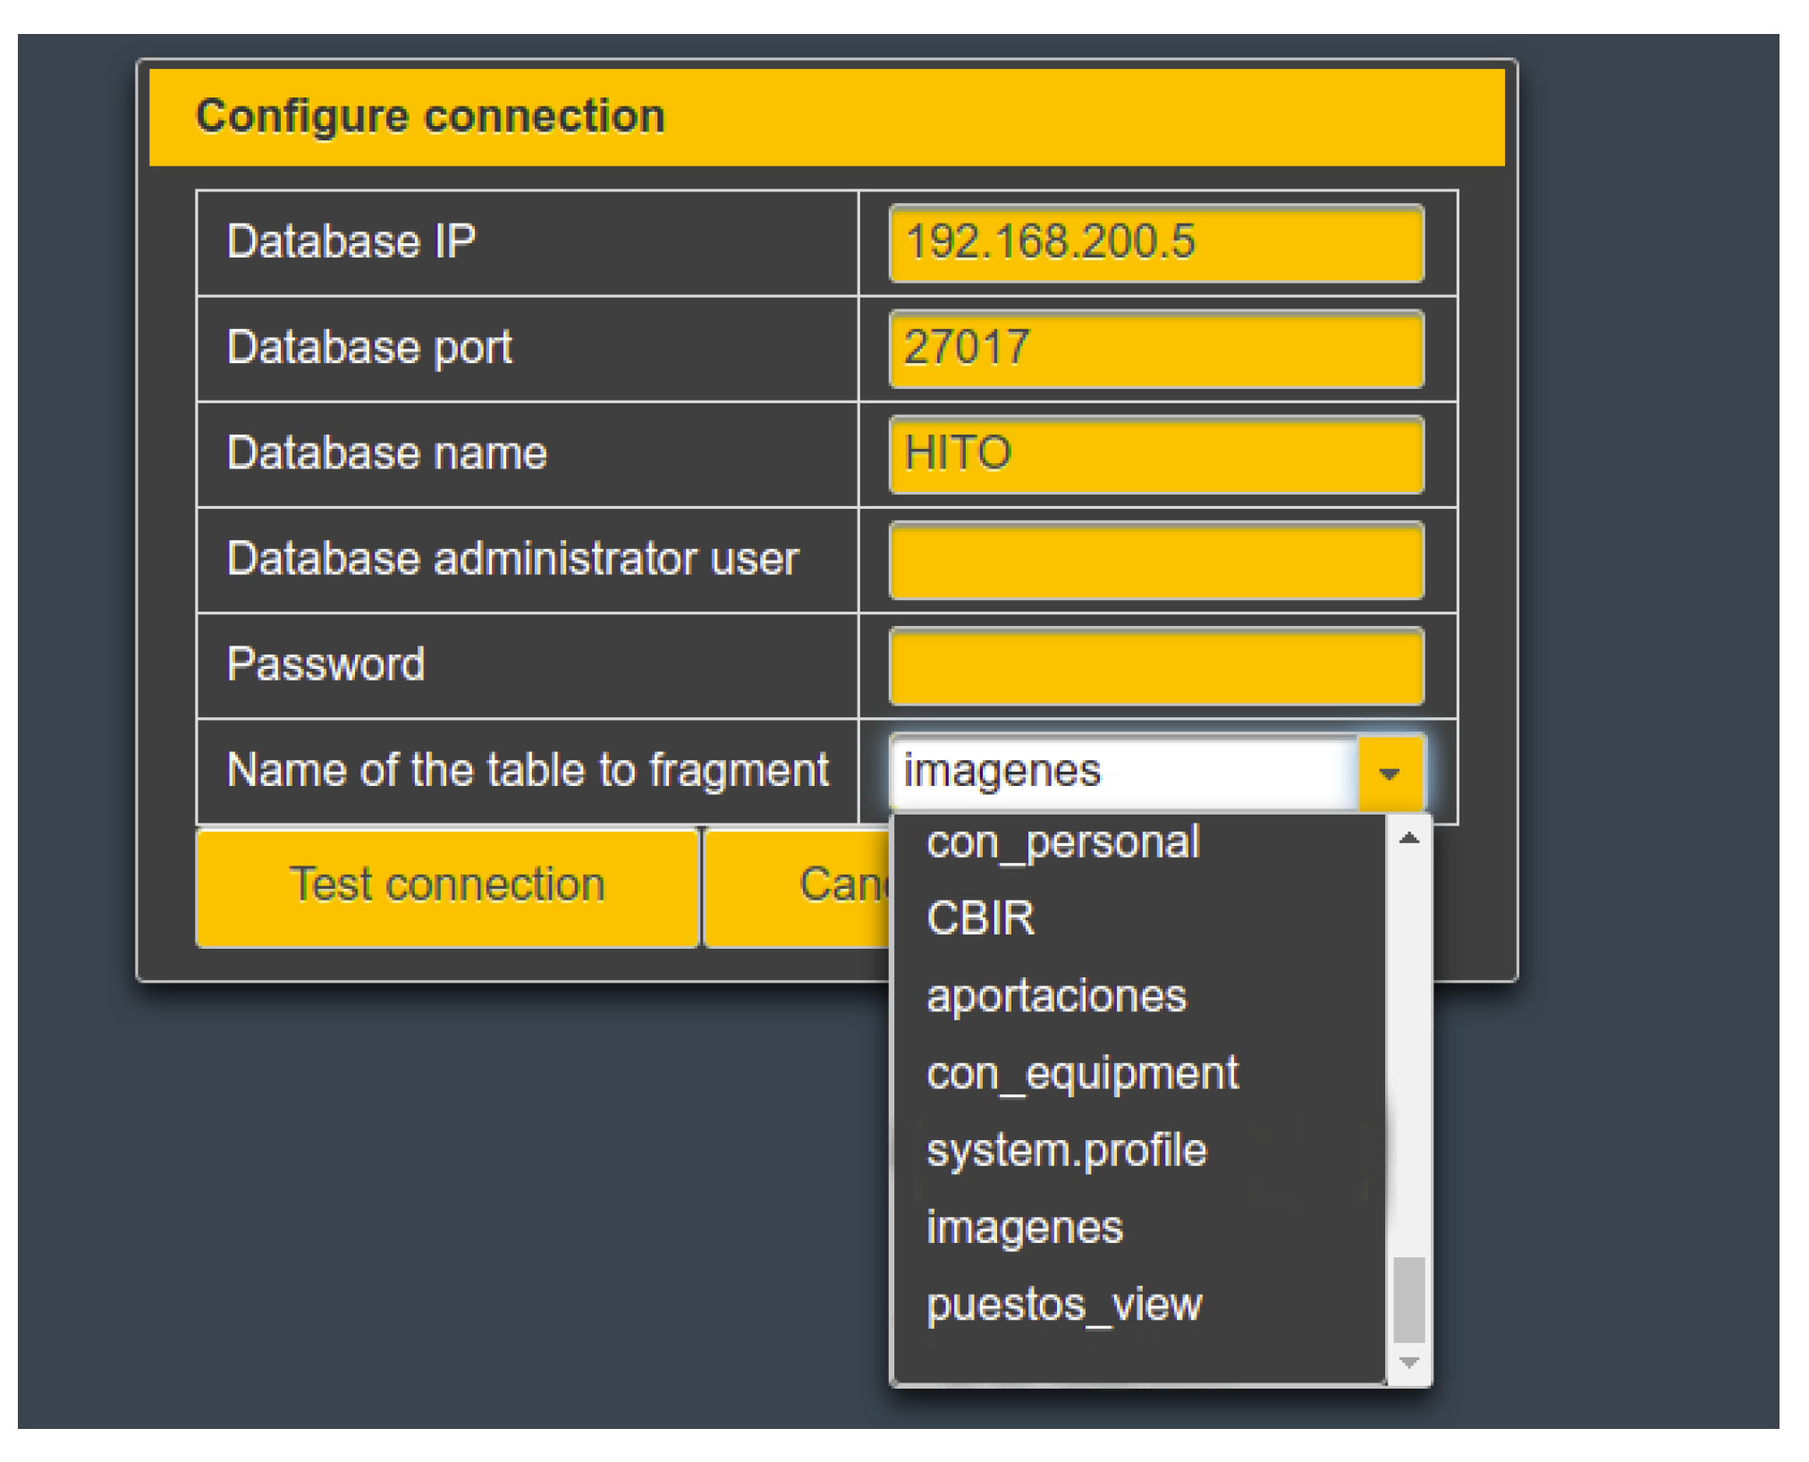This screenshot has height=1462, width=1809.
Task: Select 'CBIR' from the table dropdown
Action: pyautogui.click(x=985, y=915)
